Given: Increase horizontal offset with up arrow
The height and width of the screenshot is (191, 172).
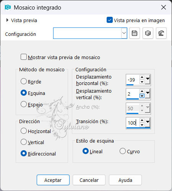Looking at the screenshot, I should tap(142, 77).
